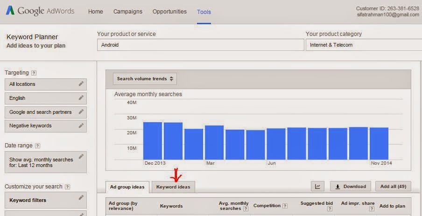Open Google and search partners setting
The width and height of the screenshot is (422, 216).
pos(46,112)
